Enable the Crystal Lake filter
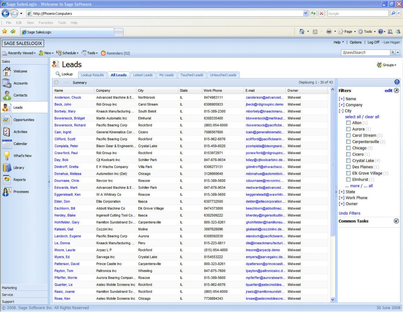Viewport: 403px width, 312px height. (x=348, y=160)
